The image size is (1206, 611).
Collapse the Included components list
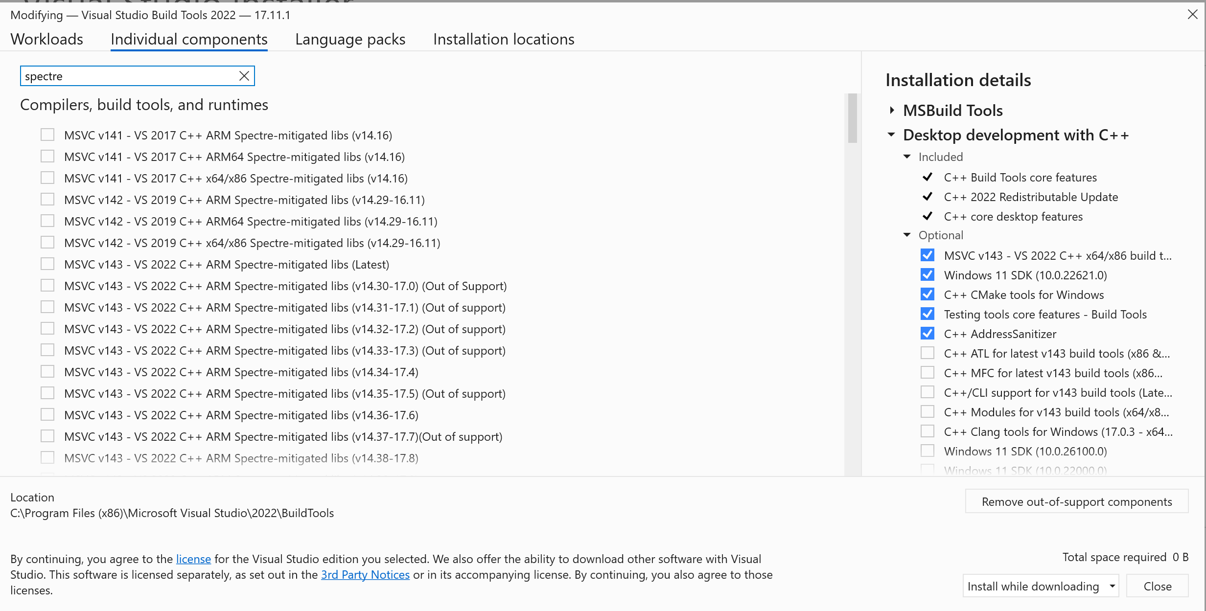(907, 157)
